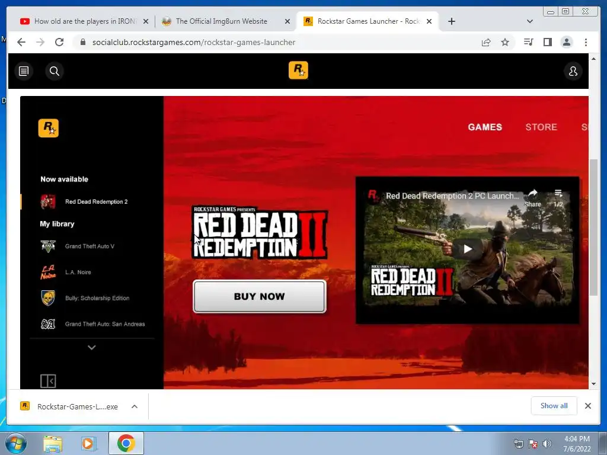607x455 pixels.
Task: Open download item options chevron
Action: coord(135,406)
